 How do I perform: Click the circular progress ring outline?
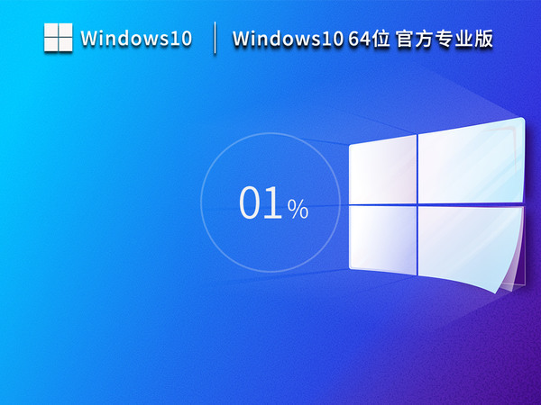pos(201,204)
